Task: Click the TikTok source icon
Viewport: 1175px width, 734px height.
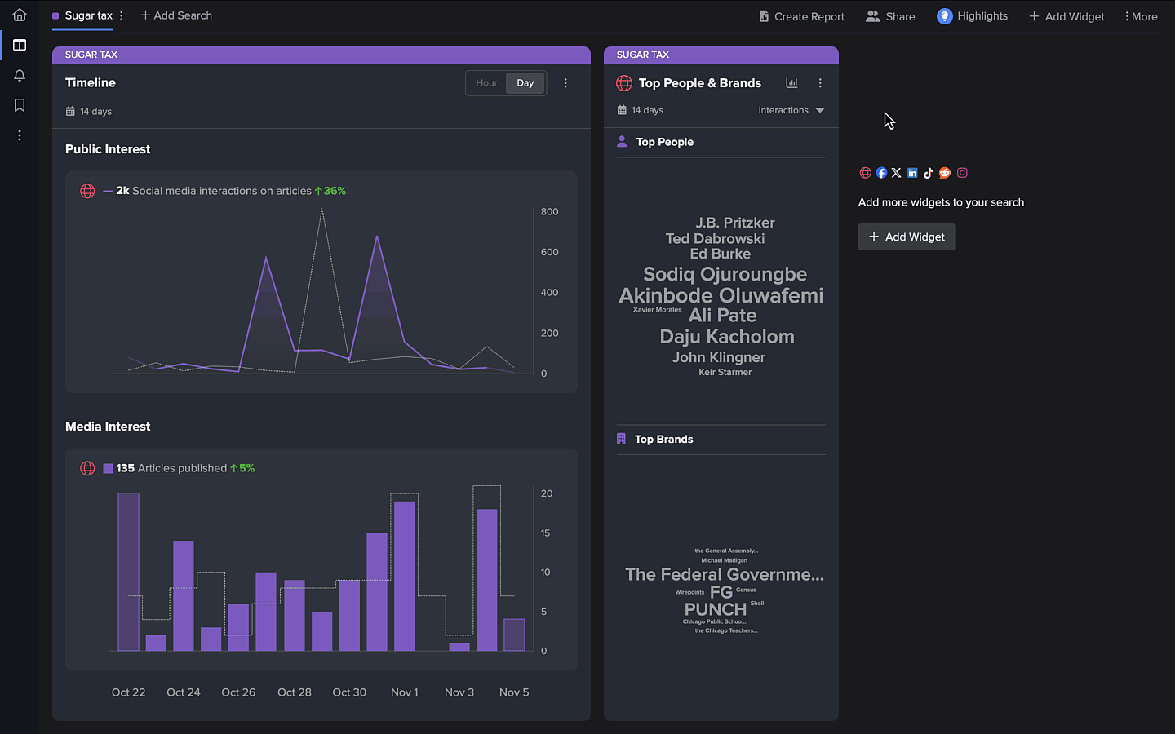Action: click(x=929, y=172)
